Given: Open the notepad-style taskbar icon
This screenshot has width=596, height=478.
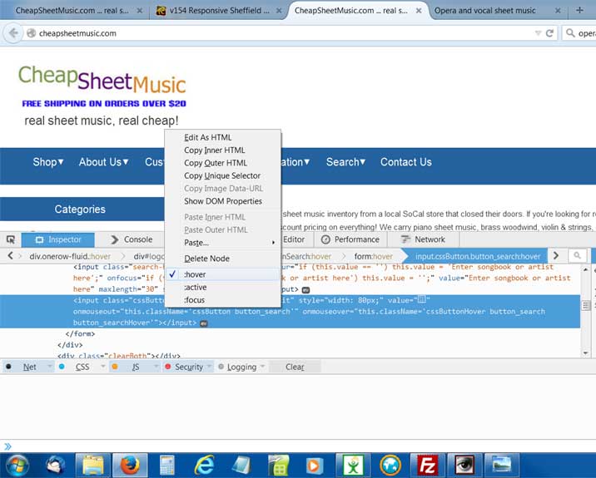Looking at the screenshot, I should (241, 466).
